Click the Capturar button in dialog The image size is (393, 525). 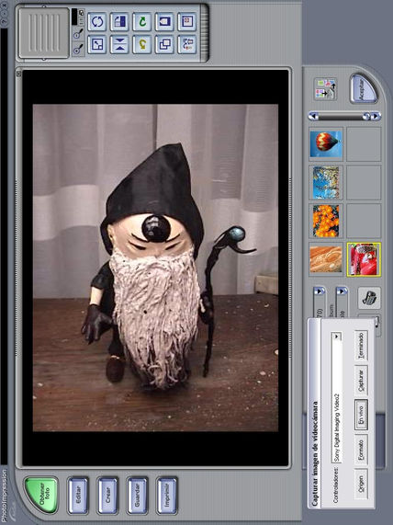tap(361, 380)
